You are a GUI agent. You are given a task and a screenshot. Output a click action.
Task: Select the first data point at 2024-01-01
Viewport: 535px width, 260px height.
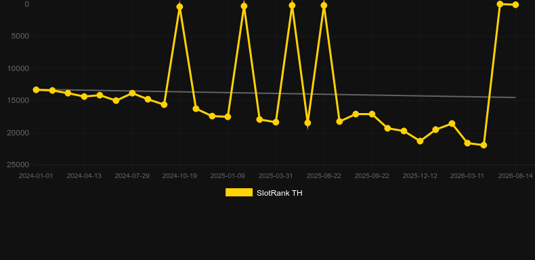(36, 90)
